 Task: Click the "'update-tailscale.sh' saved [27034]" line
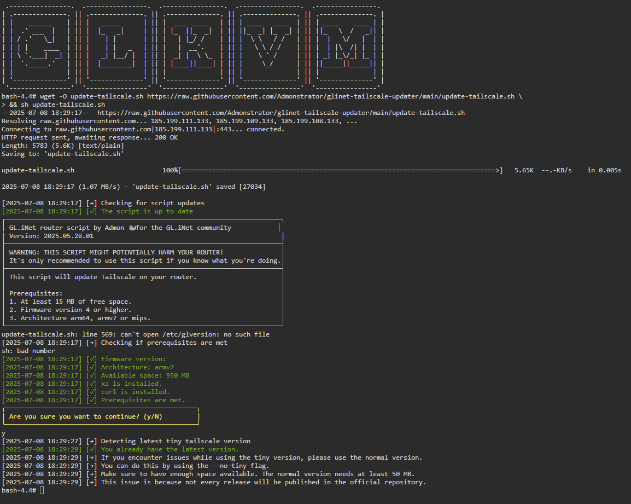point(133,187)
